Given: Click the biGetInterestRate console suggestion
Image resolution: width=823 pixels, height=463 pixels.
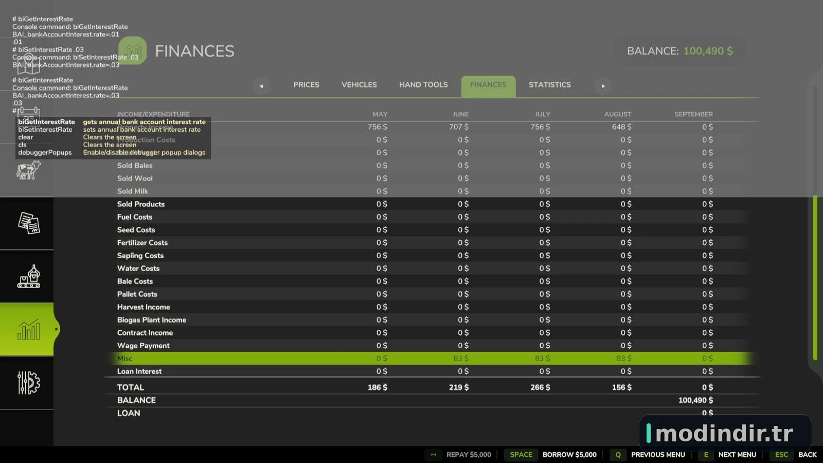Looking at the screenshot, I should (46, 122).
